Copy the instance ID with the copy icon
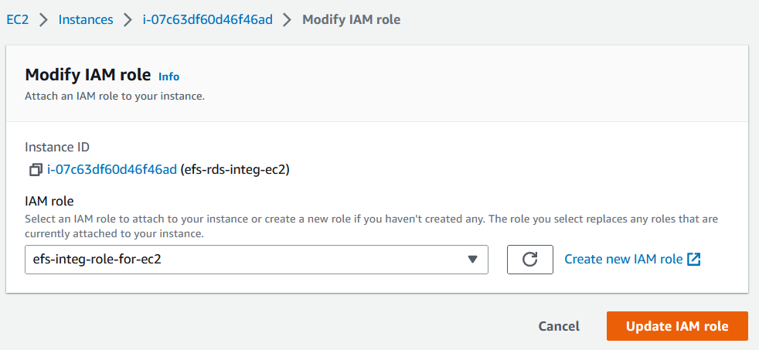The image size is (759, 350). 35,169
